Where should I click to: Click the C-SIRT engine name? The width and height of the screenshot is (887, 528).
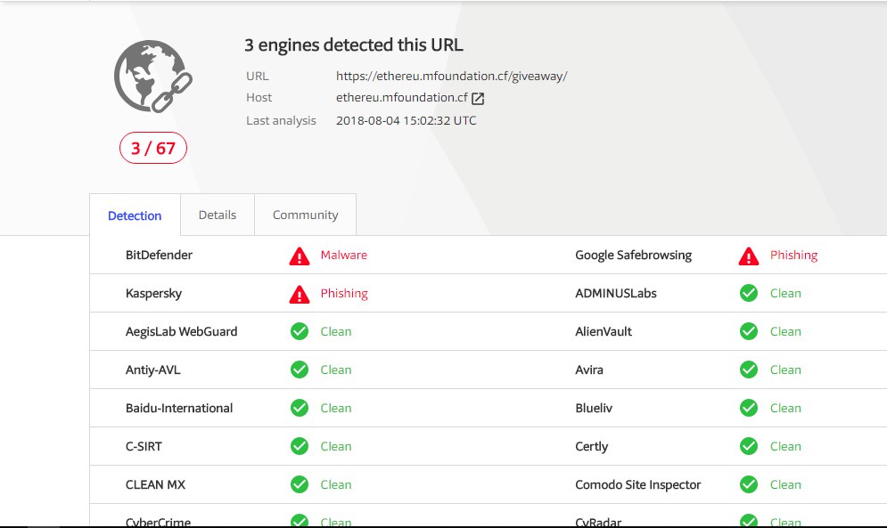tap(144, 447)
